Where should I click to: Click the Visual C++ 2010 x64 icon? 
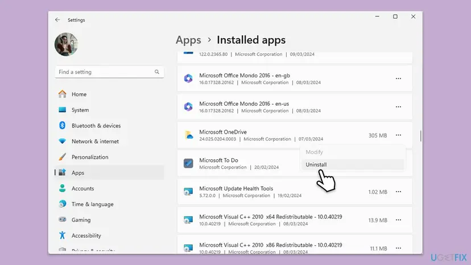pos(188,220)
